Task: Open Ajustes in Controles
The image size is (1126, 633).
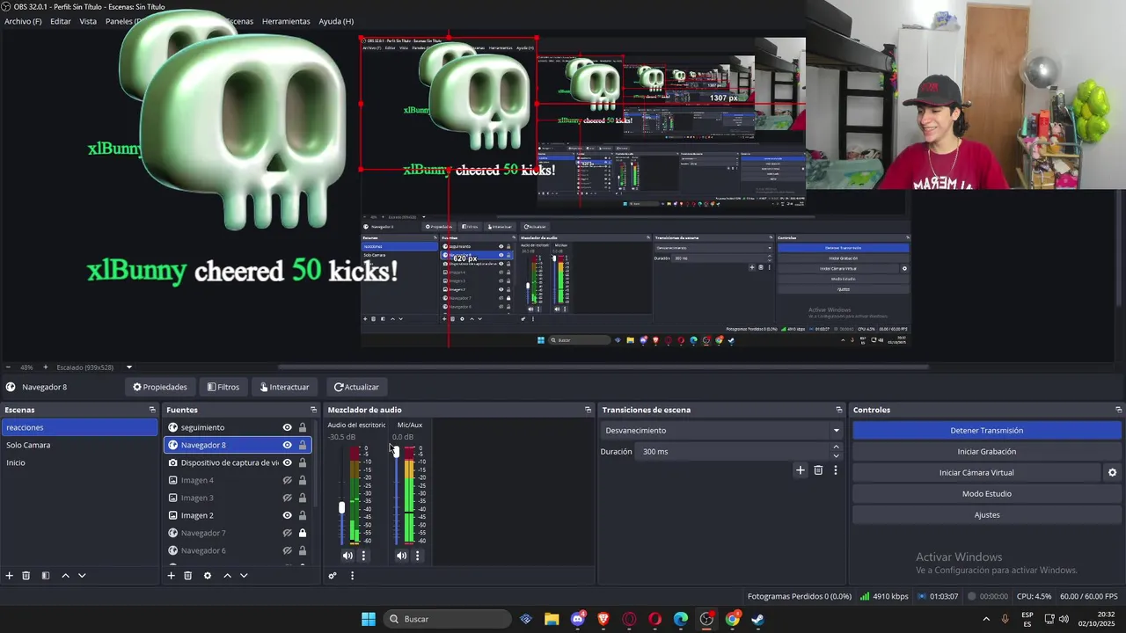Action: pos(986,515)
